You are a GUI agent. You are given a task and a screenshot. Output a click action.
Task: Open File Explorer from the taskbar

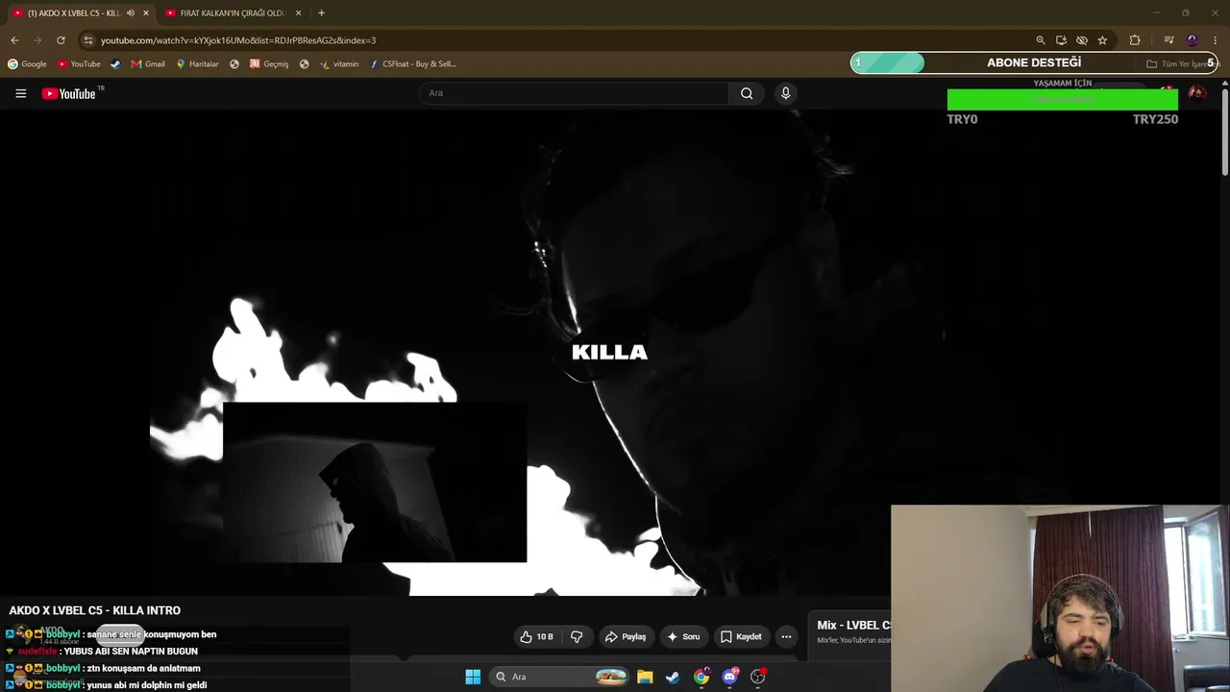pos(645,677)
